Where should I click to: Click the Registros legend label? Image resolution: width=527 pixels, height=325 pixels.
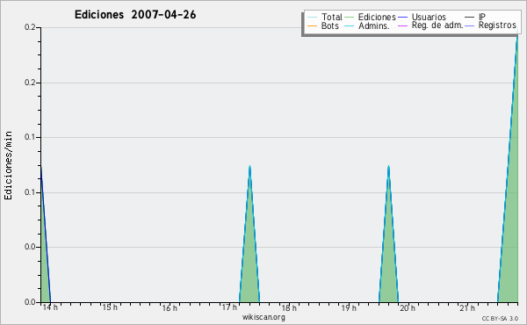coord(497,25)
